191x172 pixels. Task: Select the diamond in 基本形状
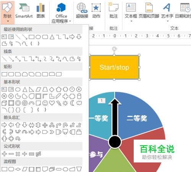coord(52,90)
